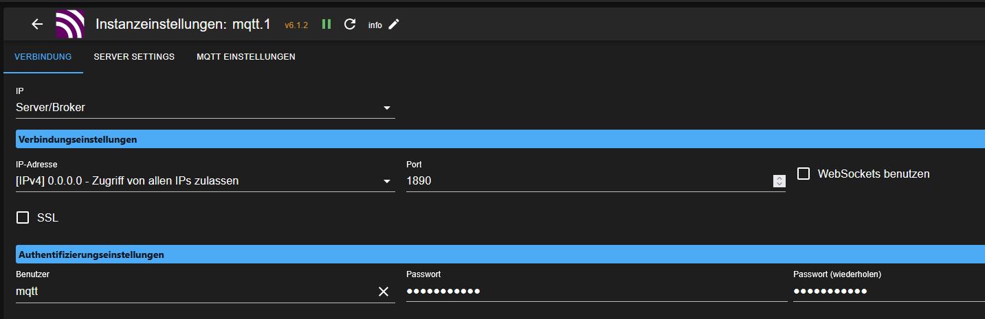Click the info log level label
The height and width of the screenshot is (319, 985).
tap(375, 25)
